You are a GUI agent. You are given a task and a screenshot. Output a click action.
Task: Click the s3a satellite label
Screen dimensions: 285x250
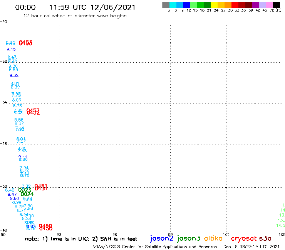(x=265, y=238)
